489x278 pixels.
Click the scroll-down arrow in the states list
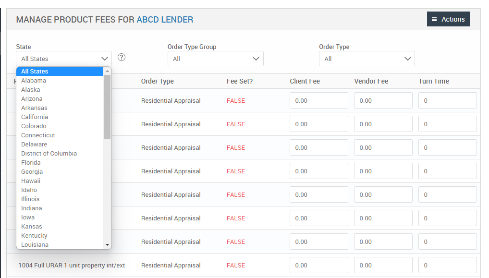[108, 245]
